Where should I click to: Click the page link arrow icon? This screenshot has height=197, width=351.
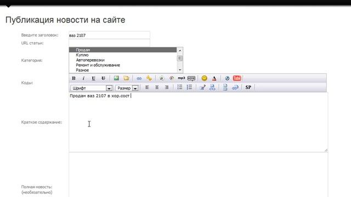[x=235, y=88]
